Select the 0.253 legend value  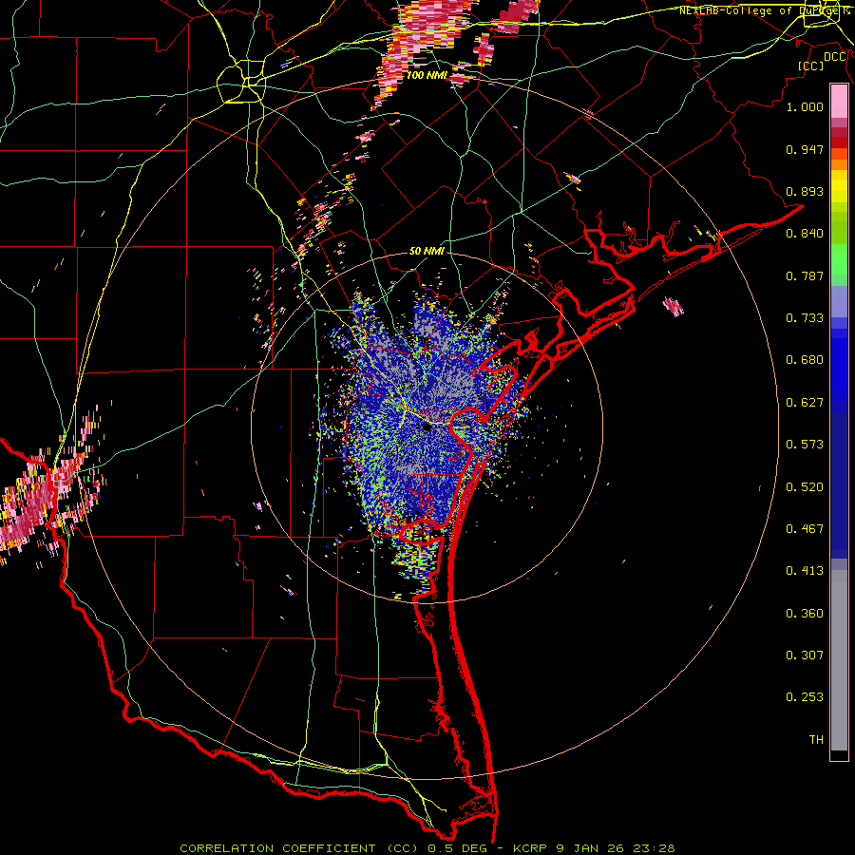pyautogui.click(x=805, y=697)
